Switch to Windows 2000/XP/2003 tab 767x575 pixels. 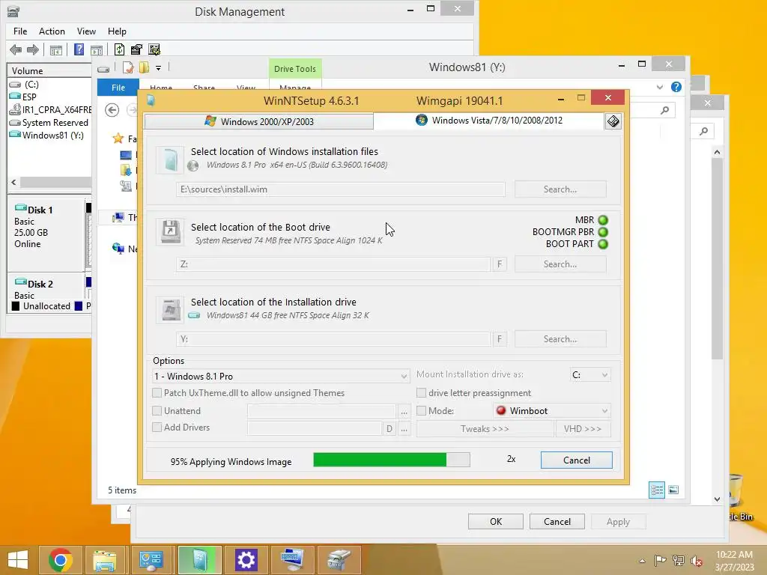pyautogui.click(x=258, y=121)
